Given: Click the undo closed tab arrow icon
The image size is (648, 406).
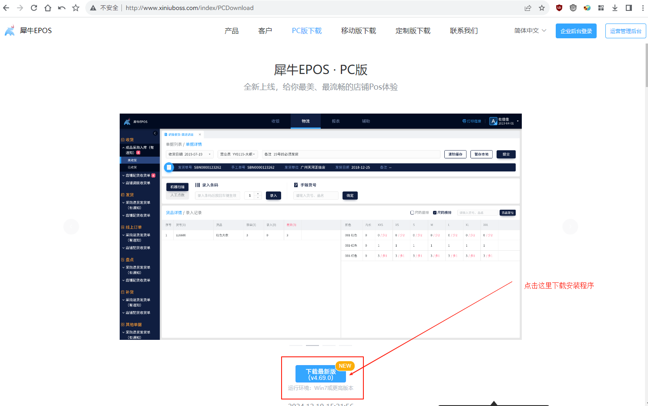Looking at the screenshot, I should (62, 8).
